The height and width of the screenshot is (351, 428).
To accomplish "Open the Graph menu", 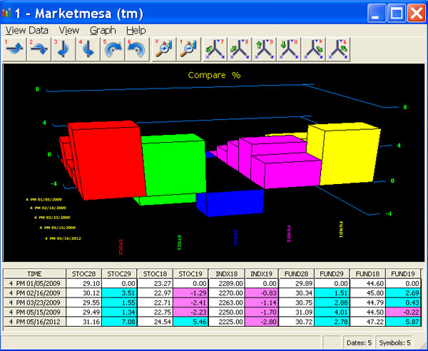I will [x=103, y=31].
